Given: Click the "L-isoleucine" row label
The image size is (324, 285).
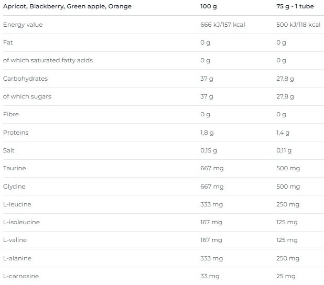Looking at the screenshot, I should click(21, 222).
